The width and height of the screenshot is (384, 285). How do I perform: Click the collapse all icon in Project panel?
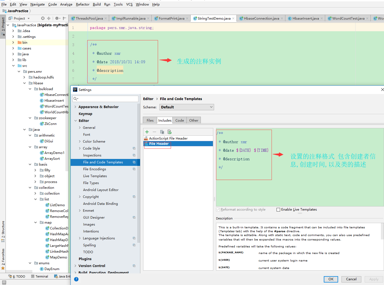click(x=49, y=18)
